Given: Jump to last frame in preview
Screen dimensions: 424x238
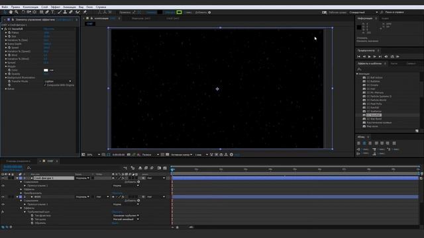Looking at the screenshot, I should 380,57.
